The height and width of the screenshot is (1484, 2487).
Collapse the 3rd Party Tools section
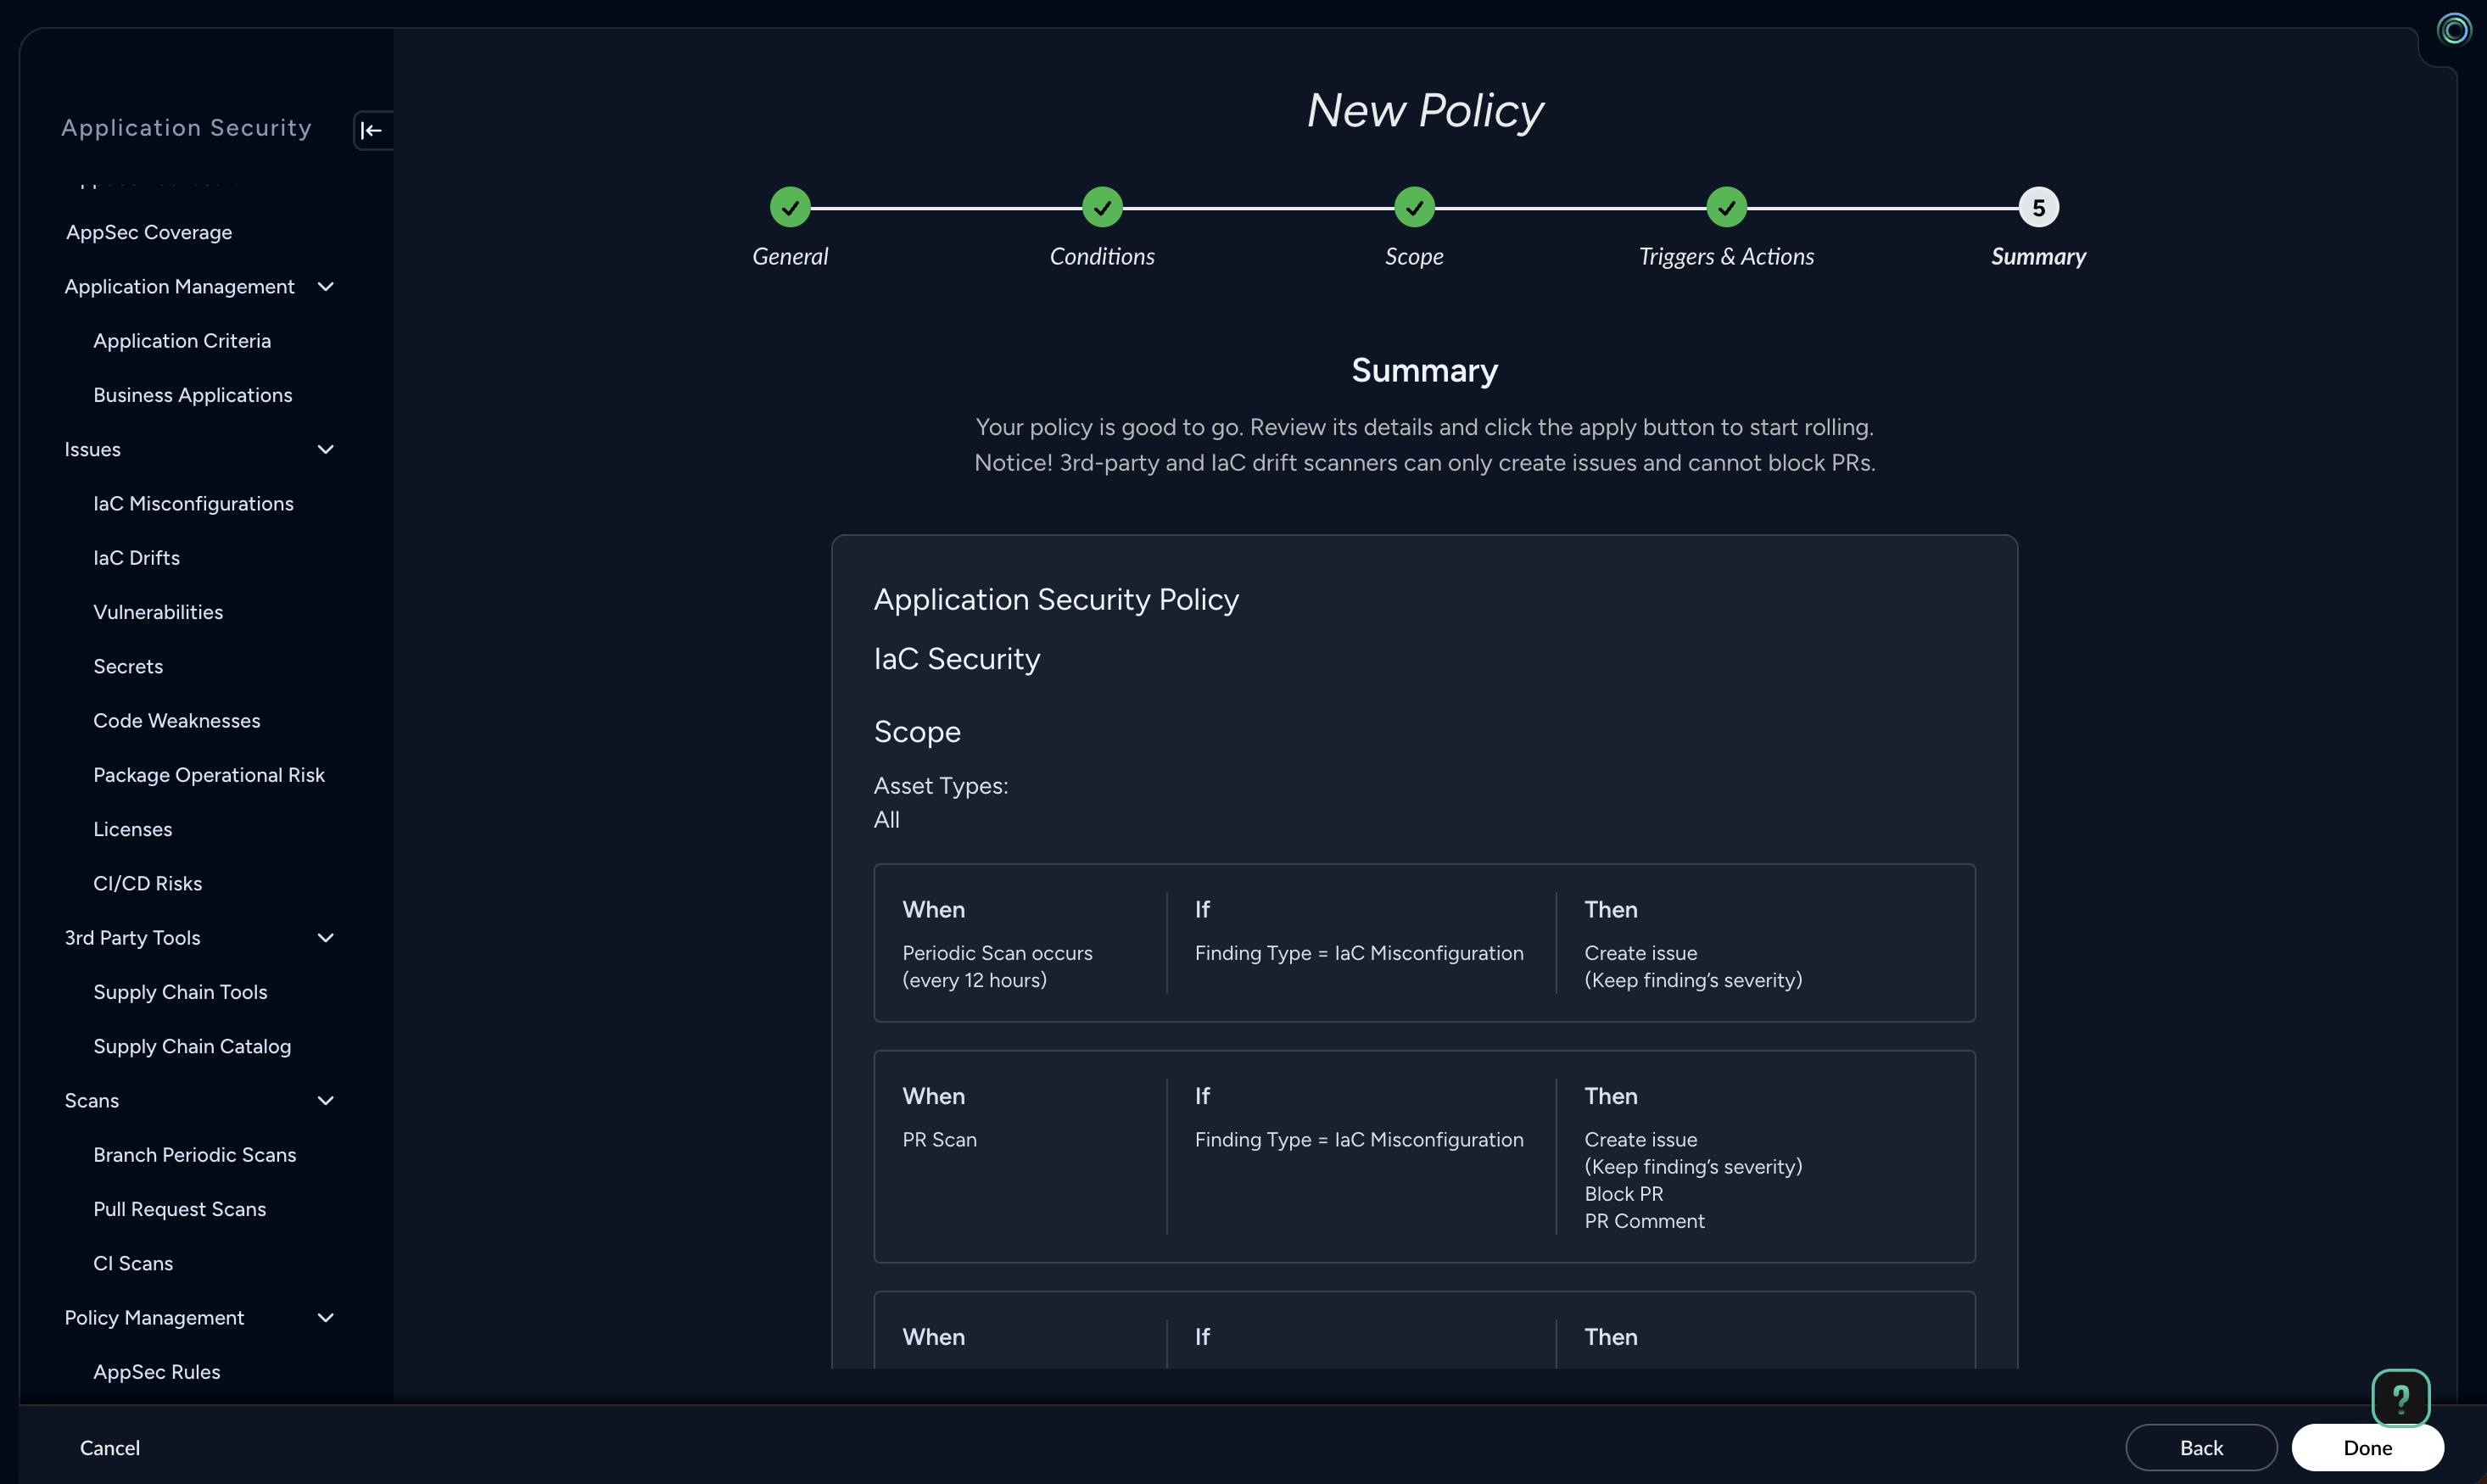pos(325,938)
